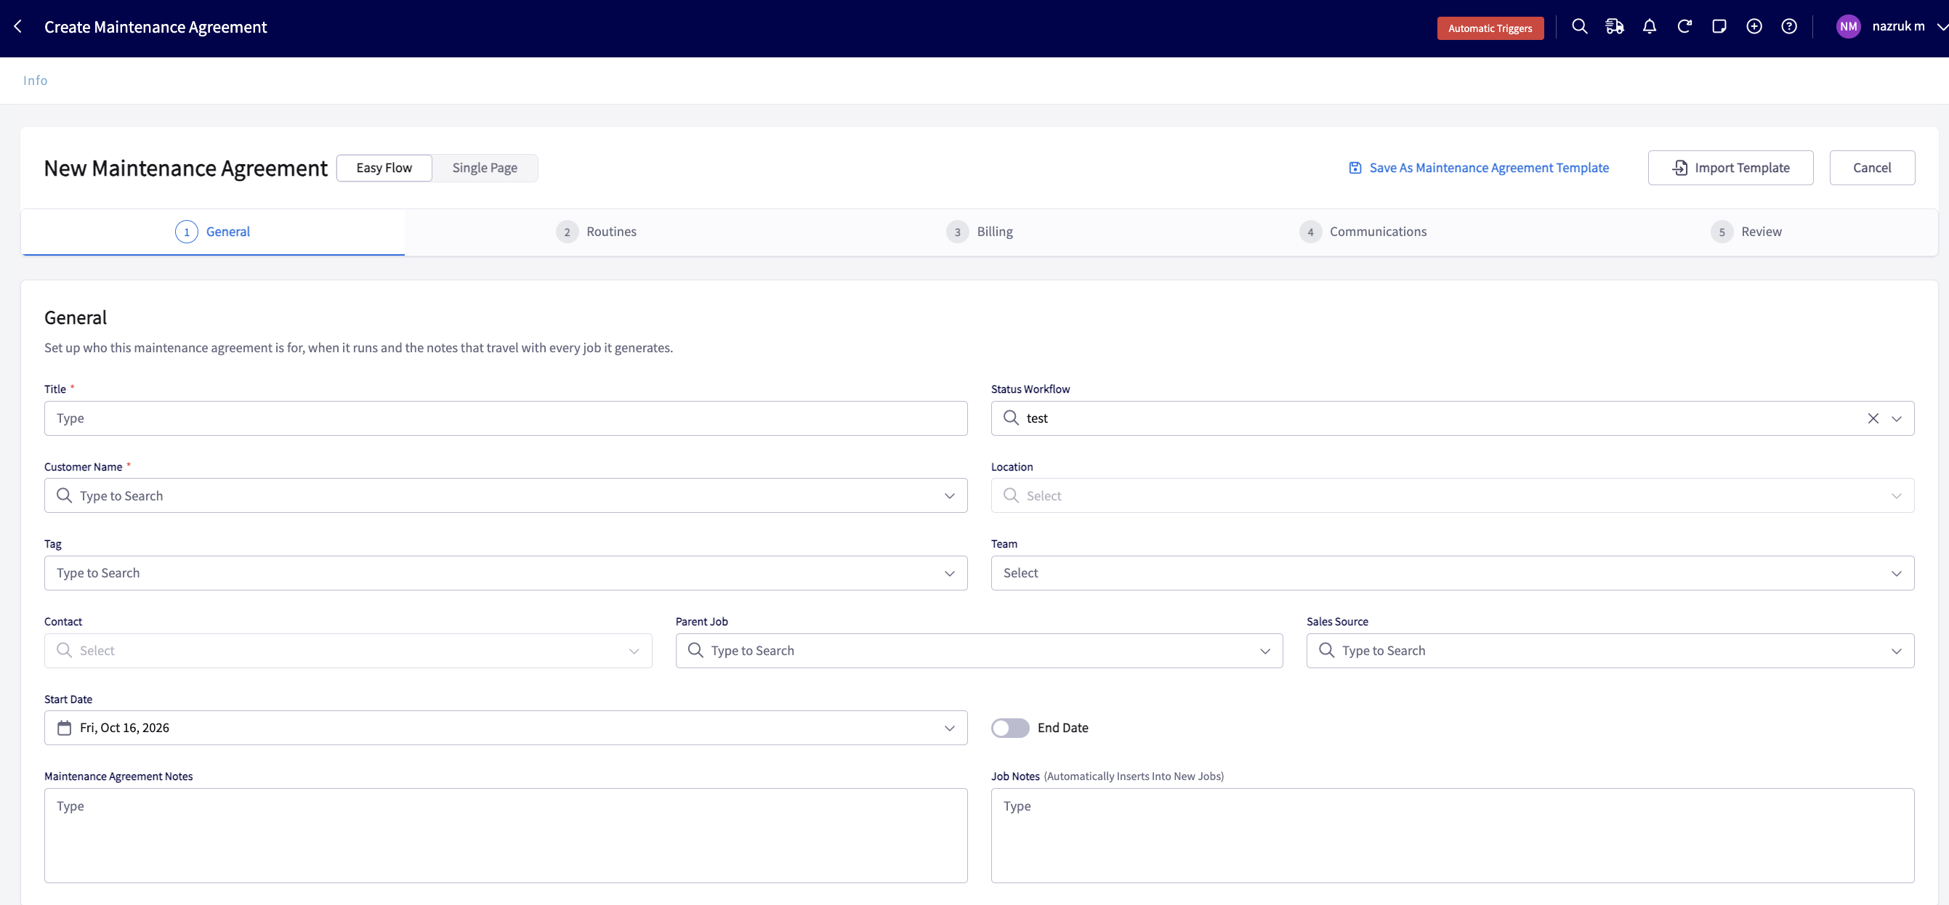This screenshot has height=905, width=1949.
Task: Click calendar icon in Start Date field
Action: 64,727
